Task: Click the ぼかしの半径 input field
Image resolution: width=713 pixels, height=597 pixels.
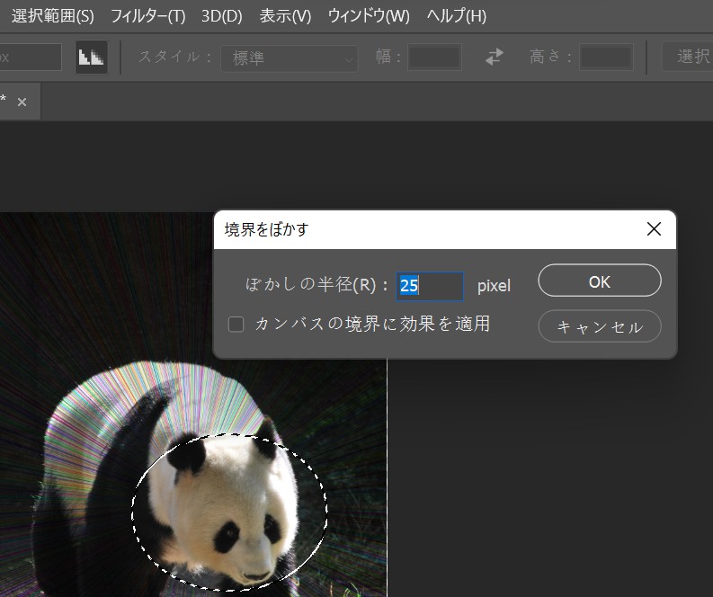Action: pos(430,286)
